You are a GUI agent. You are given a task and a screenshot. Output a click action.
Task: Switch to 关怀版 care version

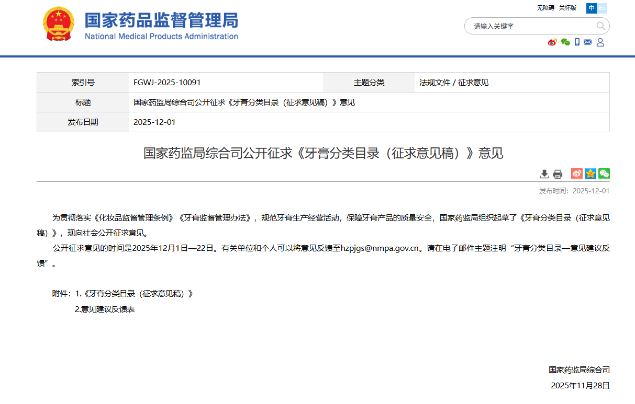pyautogui.click(x=567, y=8)
